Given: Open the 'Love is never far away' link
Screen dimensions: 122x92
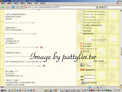Looking at the screenshot, I should pos(92,20).
